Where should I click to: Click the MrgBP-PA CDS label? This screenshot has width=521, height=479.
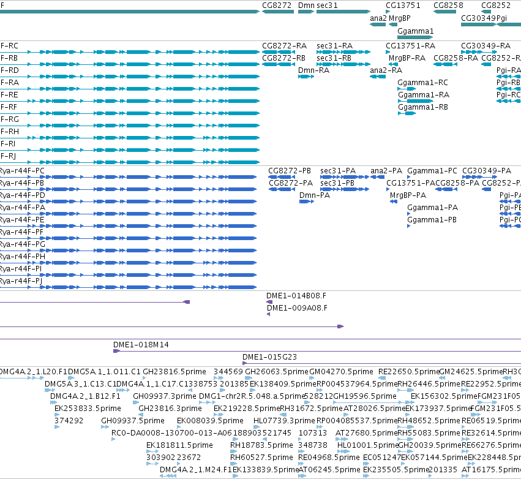click(x=408, y=195)
